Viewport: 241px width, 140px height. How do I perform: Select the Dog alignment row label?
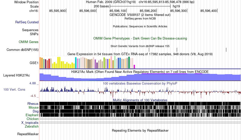[36, 111]
